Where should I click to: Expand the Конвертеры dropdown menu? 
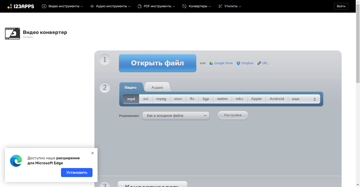pyautogui.click(x=196, y=6)
